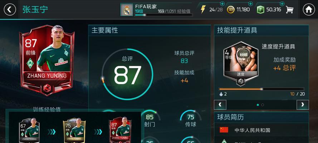The height and width of the screenshot is (143, 318).
Task: Select the speed boost stopwatch item
Action: point(241,63)
